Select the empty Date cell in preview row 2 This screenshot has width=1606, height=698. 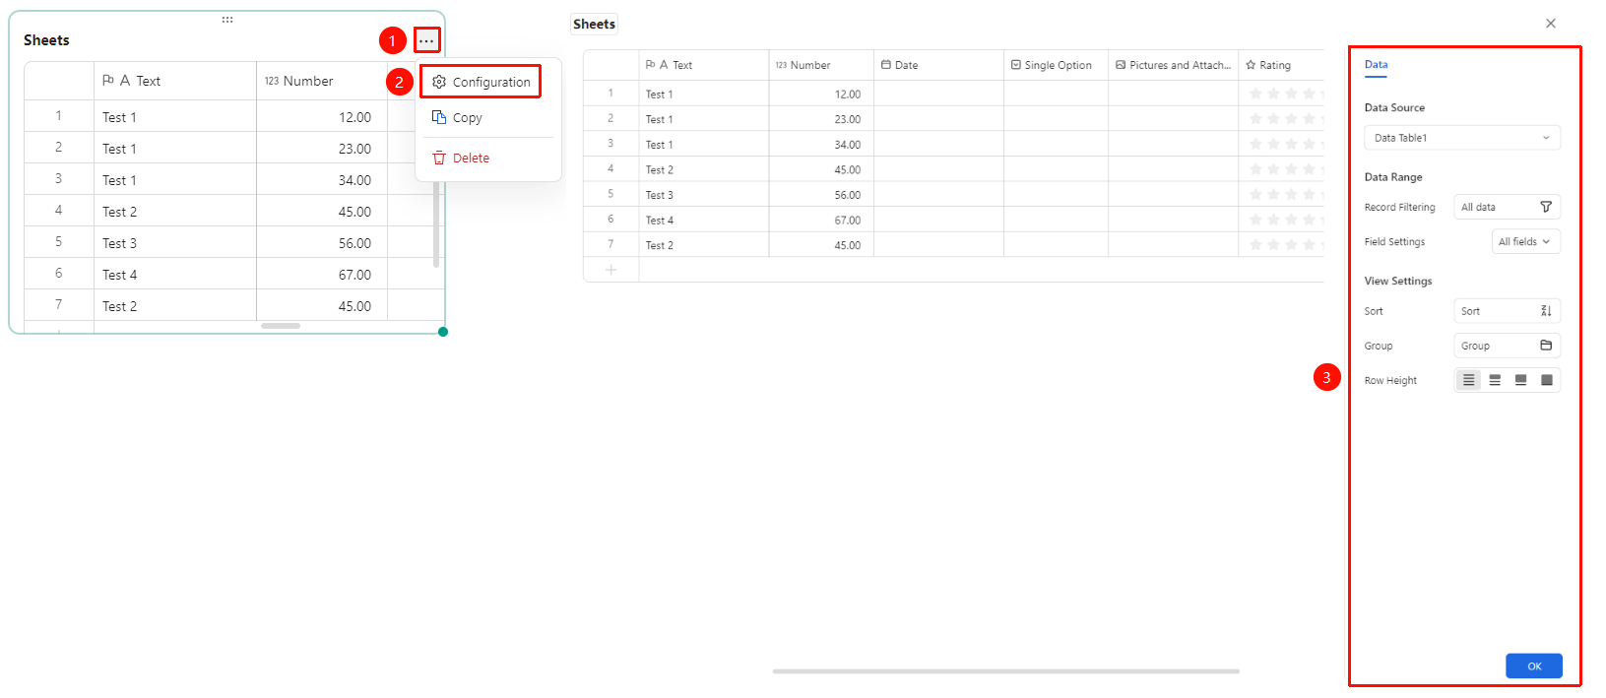938,119
